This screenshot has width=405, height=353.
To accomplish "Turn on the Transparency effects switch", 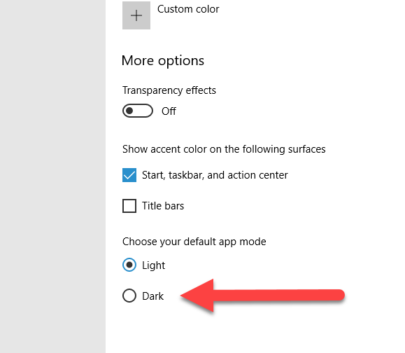I will [x=138, y=111].
